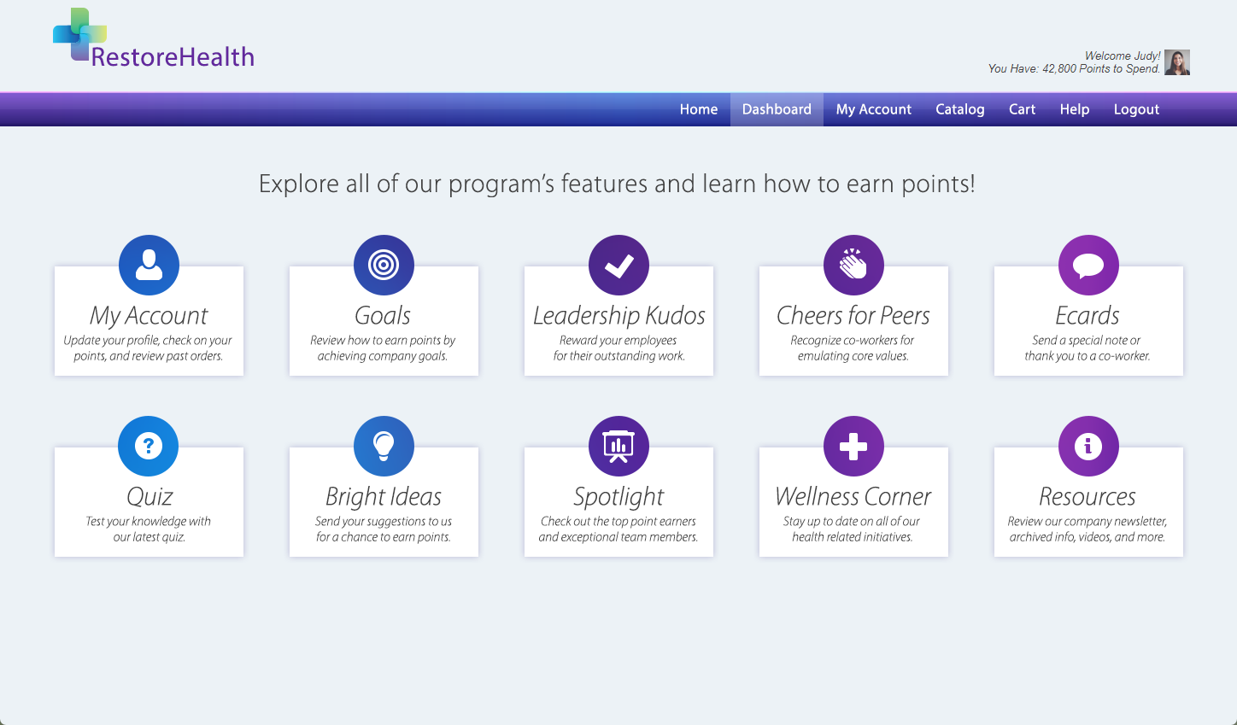The width and height of the screenshot is (1237, 725).
Task: Open Spotlight via the presentation board icon
Action: [x=618, y=445]
